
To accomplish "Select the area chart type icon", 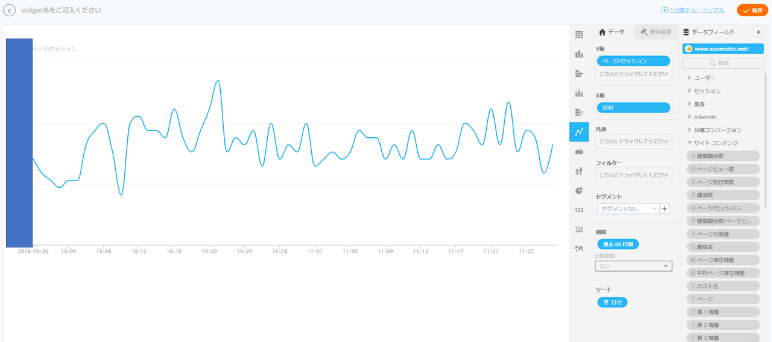I will coord(579,152).
